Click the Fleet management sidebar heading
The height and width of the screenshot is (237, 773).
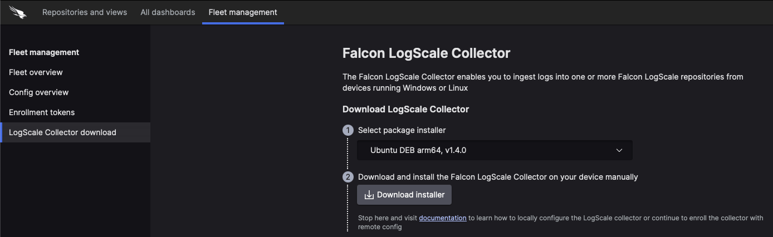pos(44,52)
